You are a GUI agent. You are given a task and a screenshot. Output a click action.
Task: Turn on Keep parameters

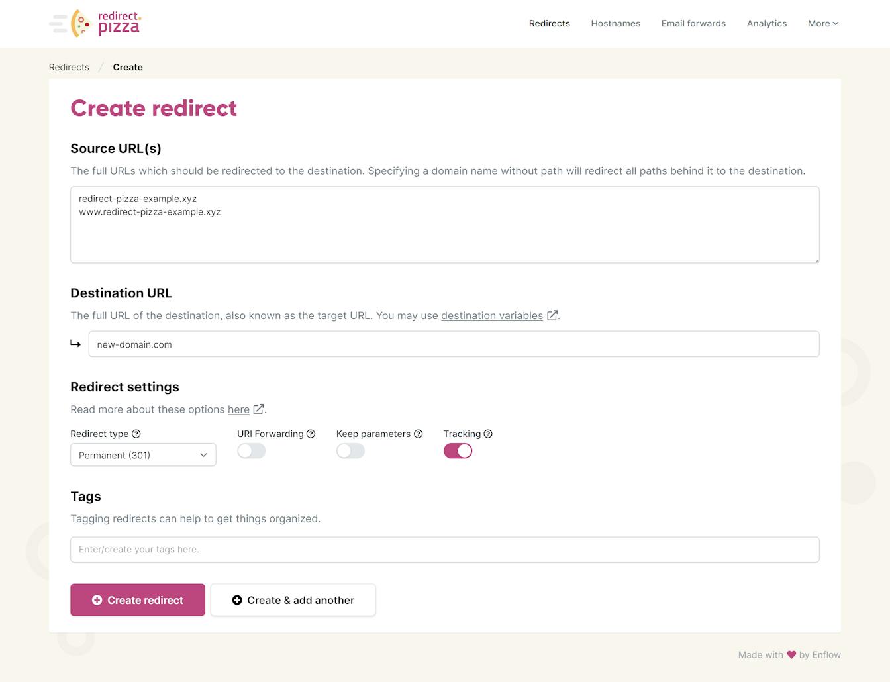click(x=350, y=450)
